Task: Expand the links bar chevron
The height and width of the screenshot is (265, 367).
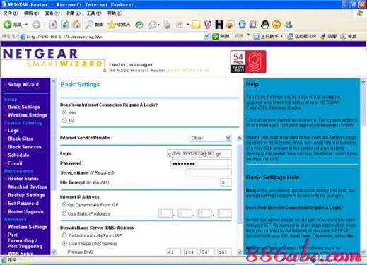Action: [247, 36]
